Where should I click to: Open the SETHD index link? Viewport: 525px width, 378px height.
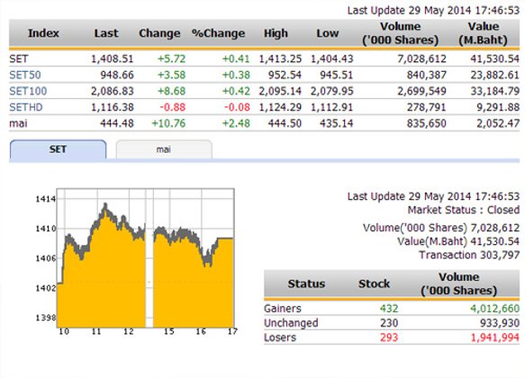pyautogui.click(x=26, y=107)
